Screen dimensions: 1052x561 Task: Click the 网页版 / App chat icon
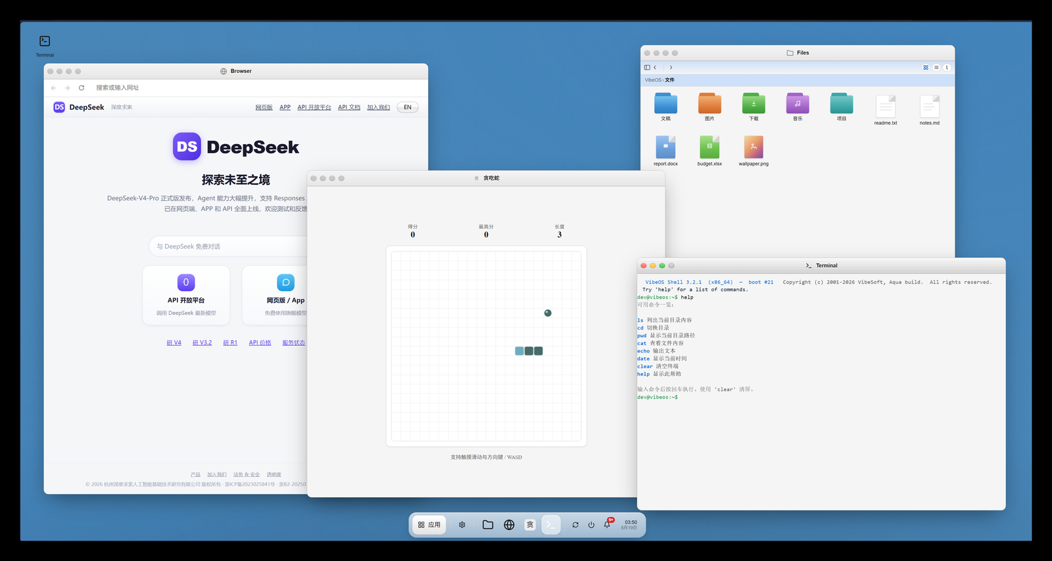pos(285,282)
